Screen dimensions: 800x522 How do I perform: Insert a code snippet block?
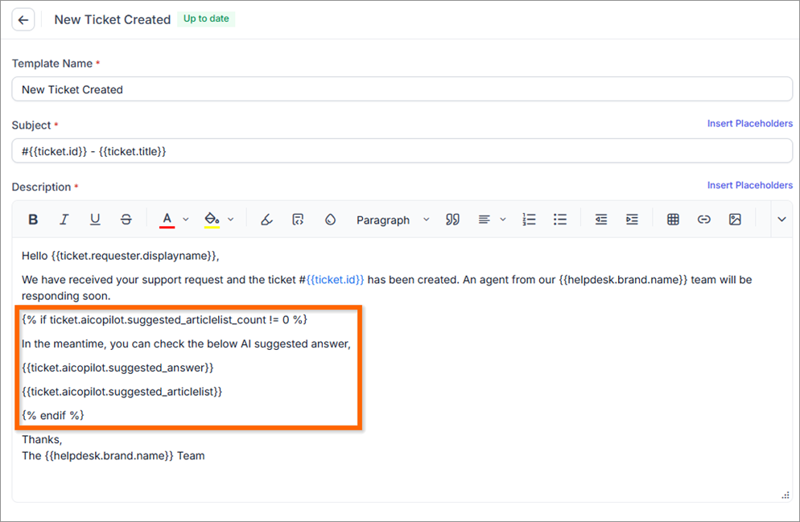tap(298, 220)
